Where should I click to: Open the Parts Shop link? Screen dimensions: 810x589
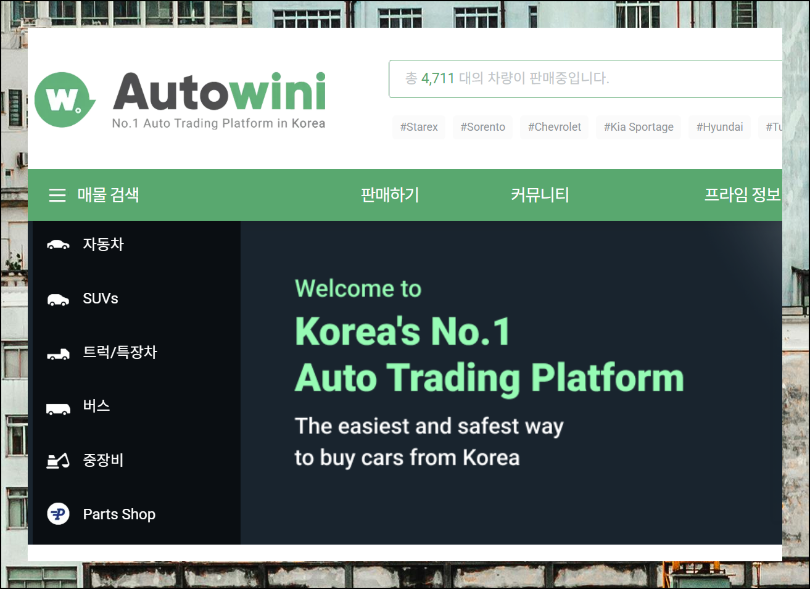click(119, 514)
